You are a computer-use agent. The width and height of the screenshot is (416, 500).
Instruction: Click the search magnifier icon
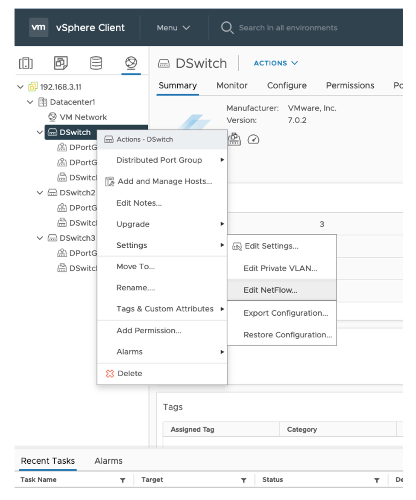click(227, 28)
